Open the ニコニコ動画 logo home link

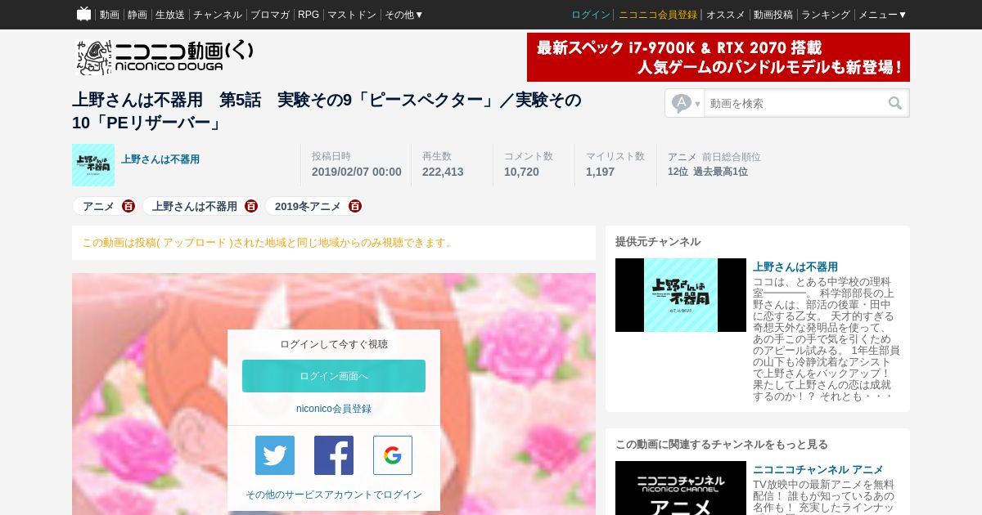164,57
